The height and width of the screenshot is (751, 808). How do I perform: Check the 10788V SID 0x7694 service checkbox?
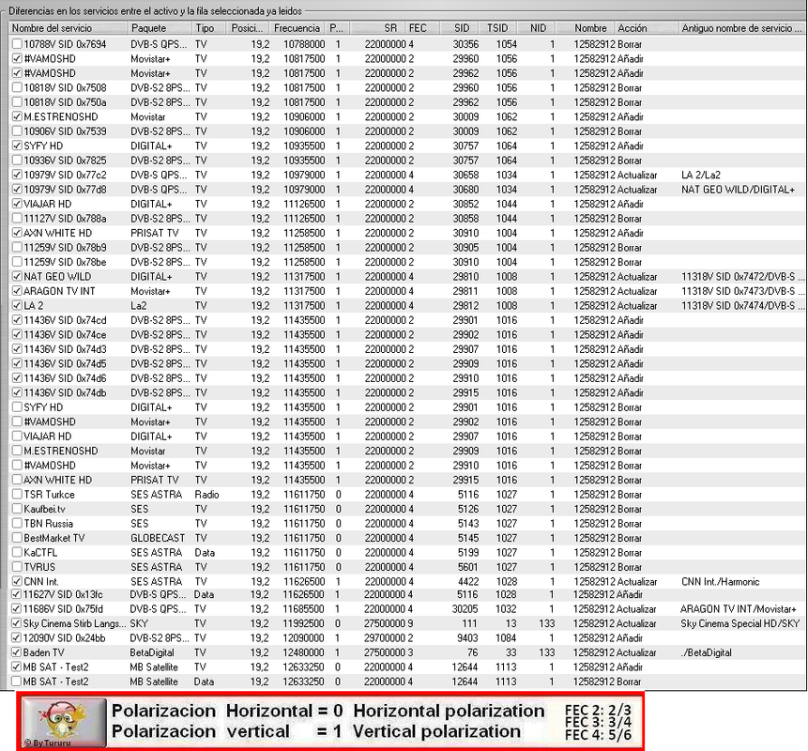coord(17,44)
